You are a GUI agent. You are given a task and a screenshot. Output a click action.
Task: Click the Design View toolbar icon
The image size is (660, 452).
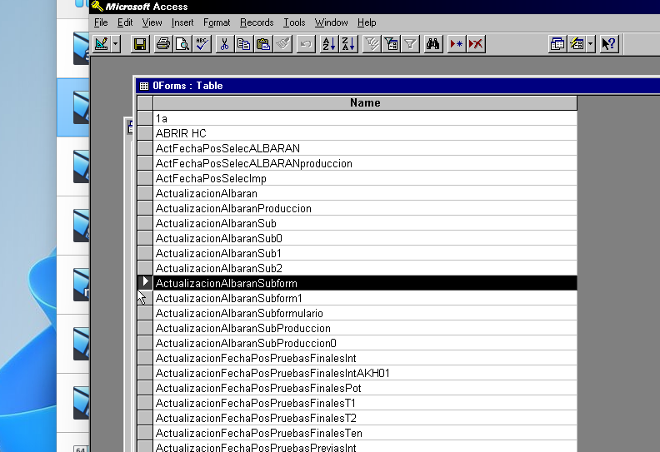click(x=102, y=44)
